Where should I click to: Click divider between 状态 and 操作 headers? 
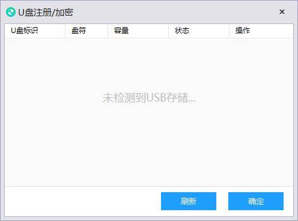[x=229, y=31]
